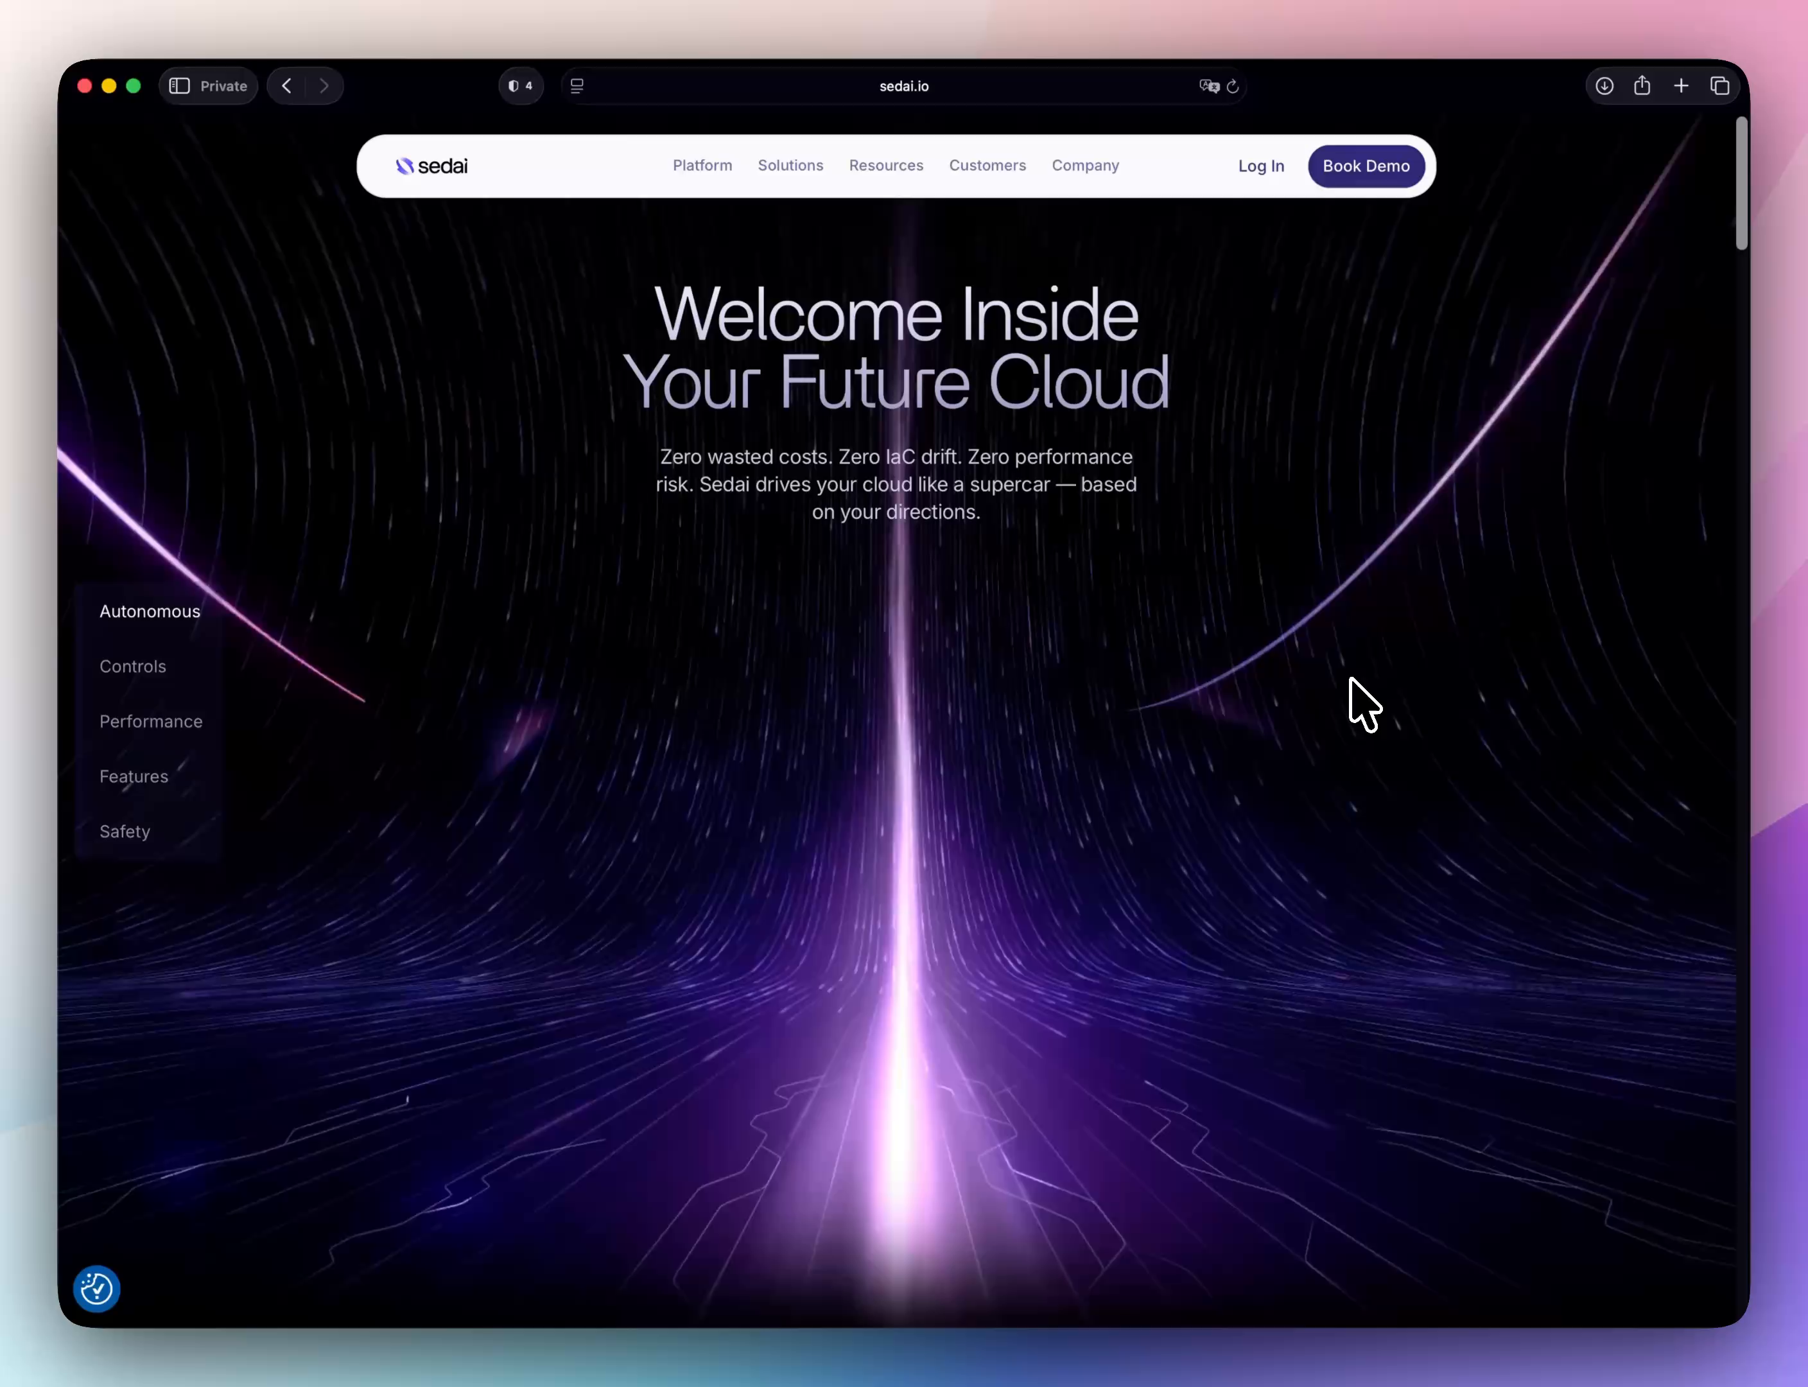Open the Private tab group label
Image resolution: width=1808 pixels, height=1387 pixels.
tap(223, 86)
